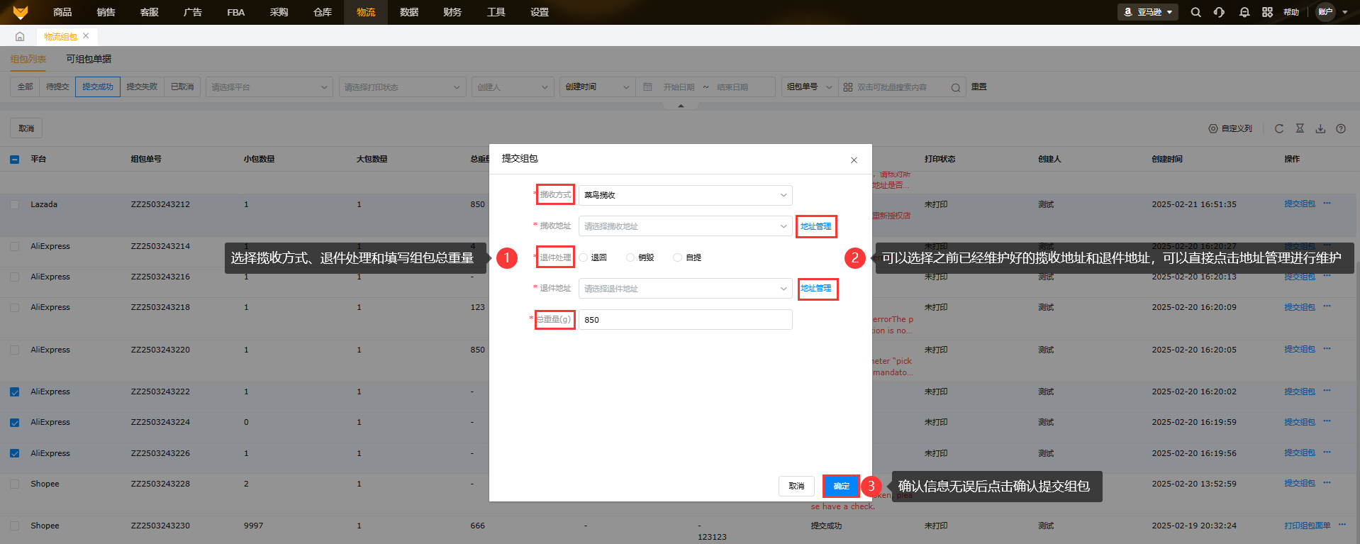The image size is (1360, 544).
Task: Check the Lazada ZZ2503243212 row checkbox
Action: (x=15, y=204)
